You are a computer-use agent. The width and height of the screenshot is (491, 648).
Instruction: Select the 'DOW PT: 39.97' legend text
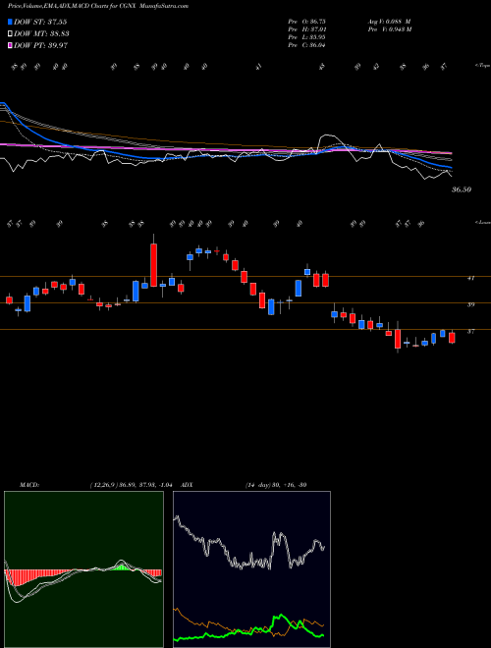pyautogui.click(x=40, y=45)
